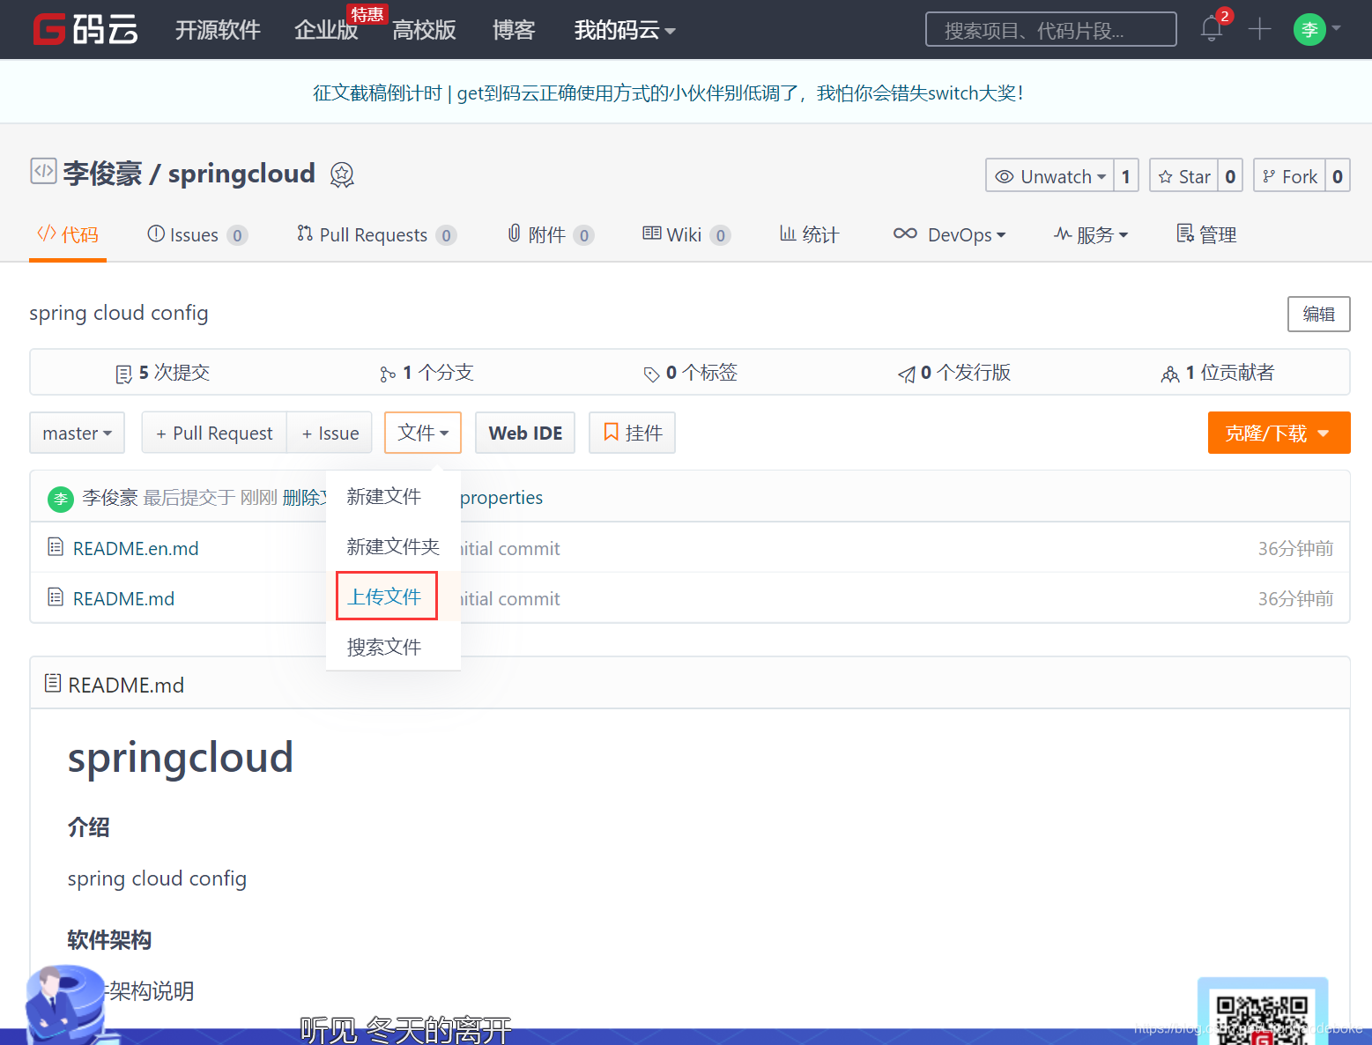Switch to the Issues tab
Viewport: 1372px width, 1045px height.
pos(197,234)
